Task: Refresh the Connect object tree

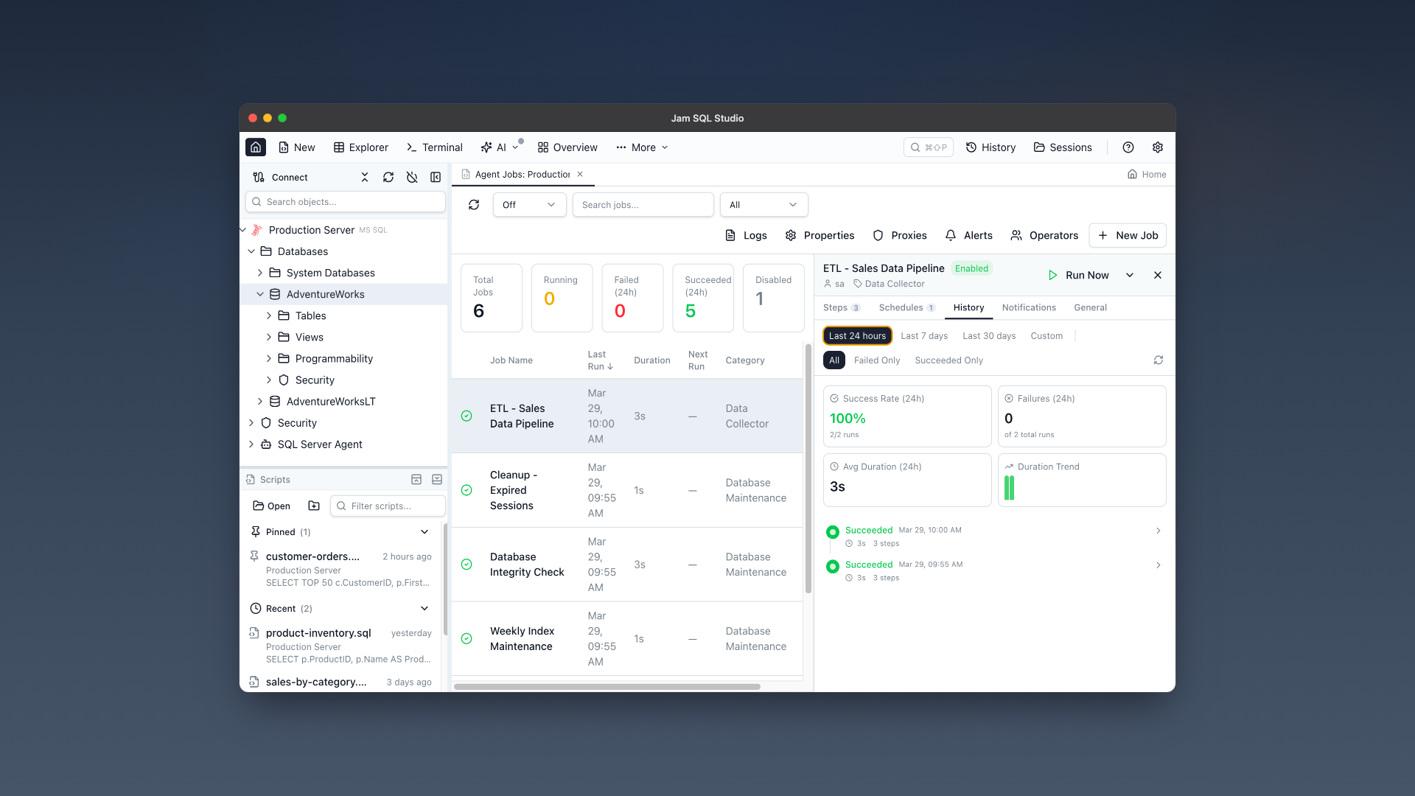Action: 388,177
